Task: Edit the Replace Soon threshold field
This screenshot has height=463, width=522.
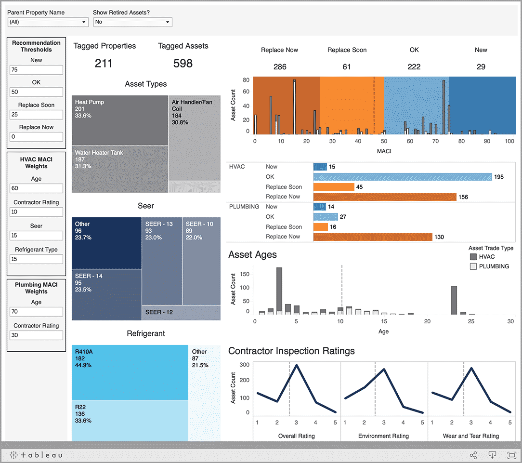Action: 36,115
